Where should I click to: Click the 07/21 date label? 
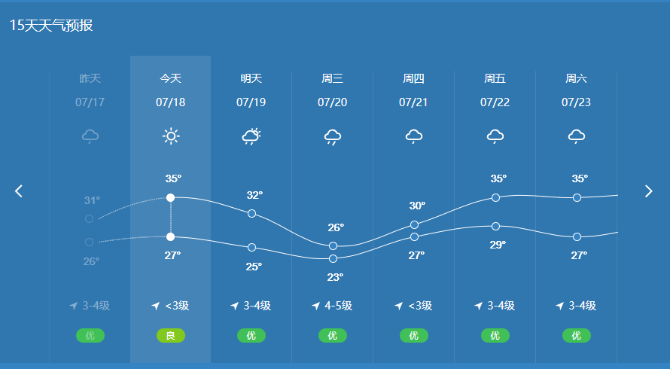(x=413, y=102)
